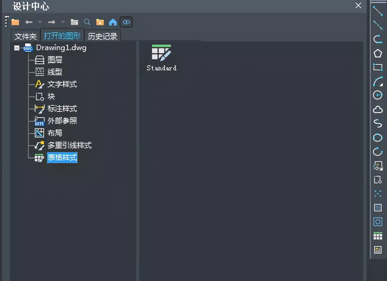The width and height of the screenshot is (387, 281).
Task: Select 表格样式 in the tree
Action: coord(62,158)
